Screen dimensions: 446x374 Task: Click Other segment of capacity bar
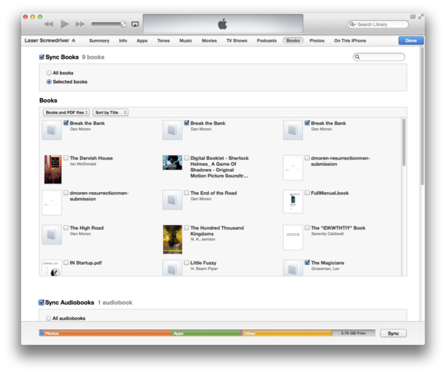[287, 333]
